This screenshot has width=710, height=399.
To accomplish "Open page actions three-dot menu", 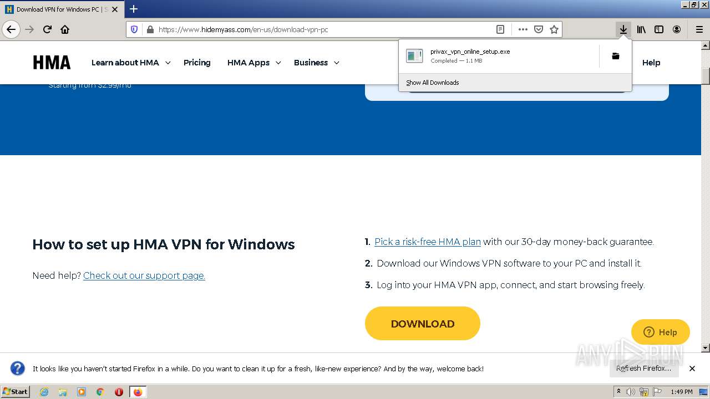I will (523, 29).
